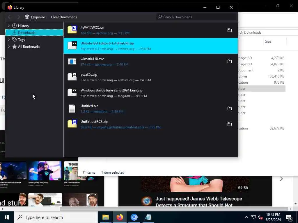Click the UUbyte ISO Editor zip file icon
This screenshot has width=298, height=223.
[72, 46]
